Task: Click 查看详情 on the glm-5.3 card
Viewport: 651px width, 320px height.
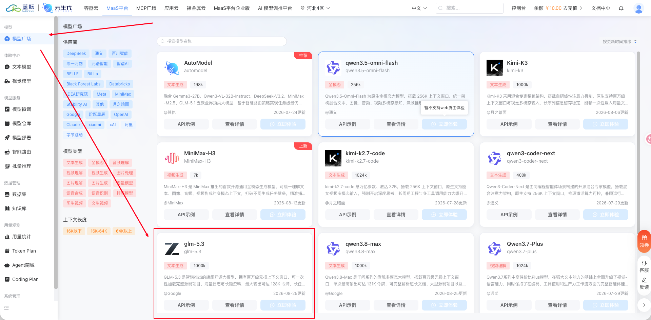Action: (x=235, y=305)
